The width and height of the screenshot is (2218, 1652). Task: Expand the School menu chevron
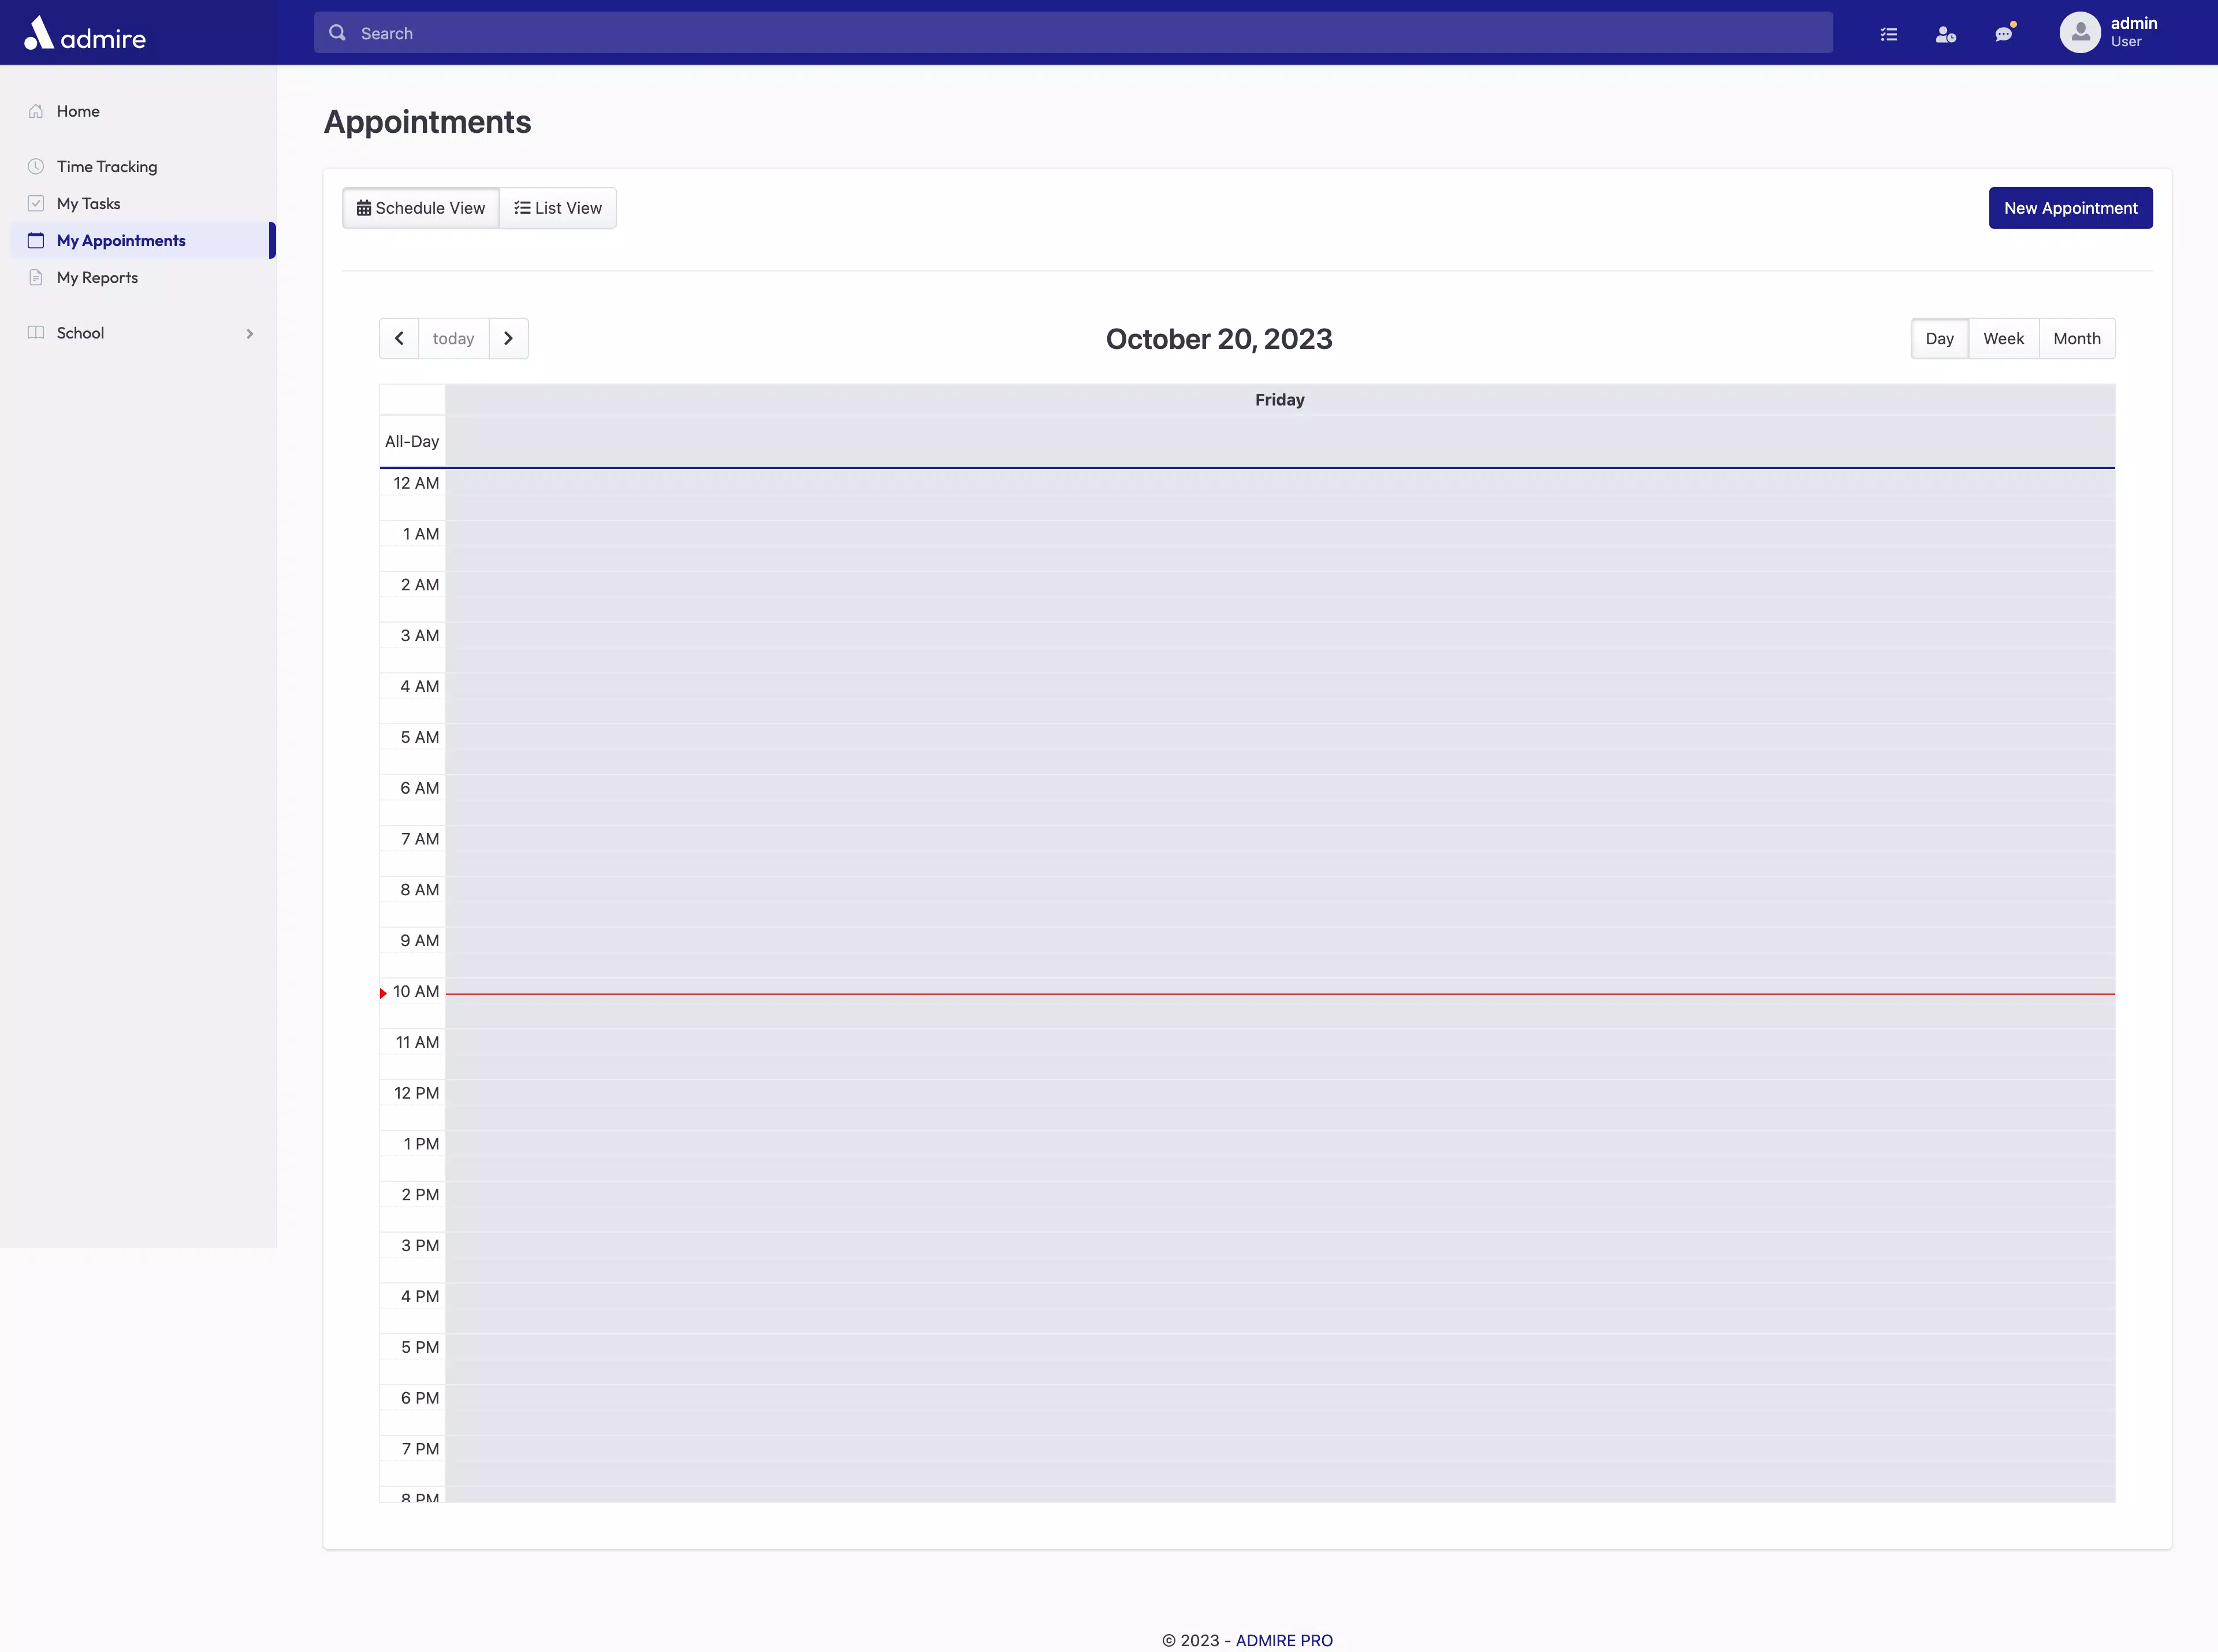[x=249, y=333]
